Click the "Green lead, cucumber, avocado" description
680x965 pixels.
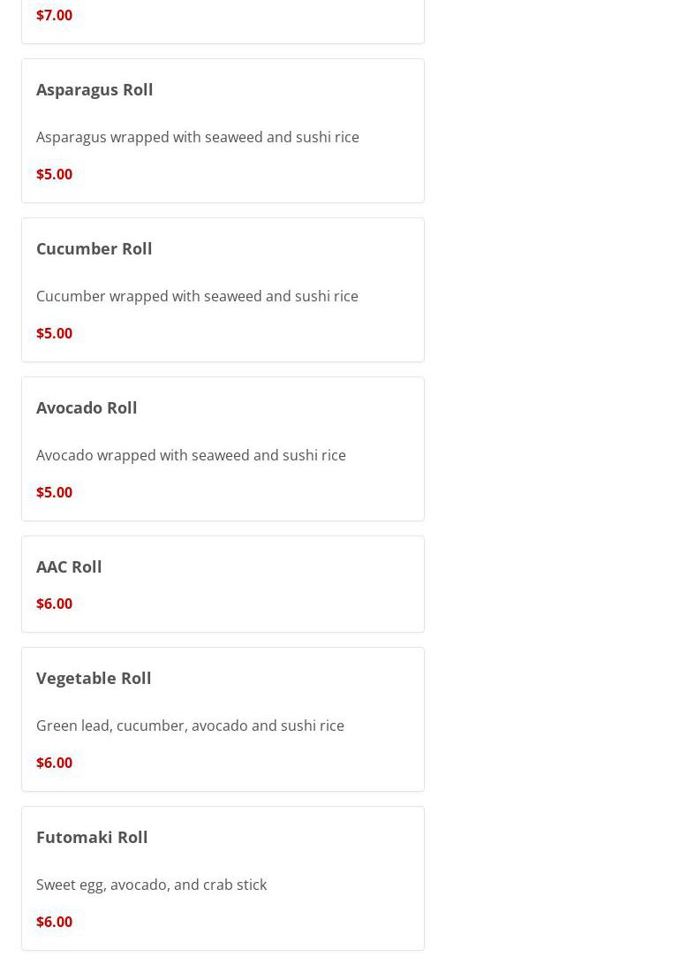point(190,726)
